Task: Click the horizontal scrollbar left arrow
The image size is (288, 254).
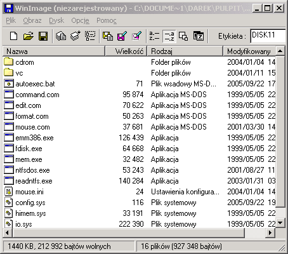Action: (x=8, y=233)
